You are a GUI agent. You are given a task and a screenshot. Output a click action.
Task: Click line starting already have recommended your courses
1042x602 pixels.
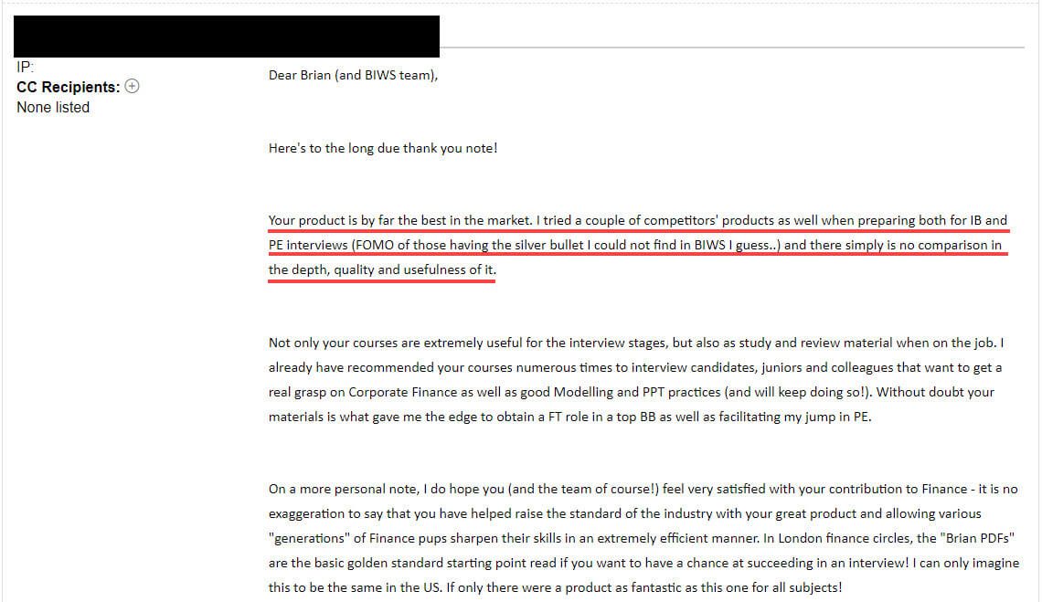[x=635, y=367]
